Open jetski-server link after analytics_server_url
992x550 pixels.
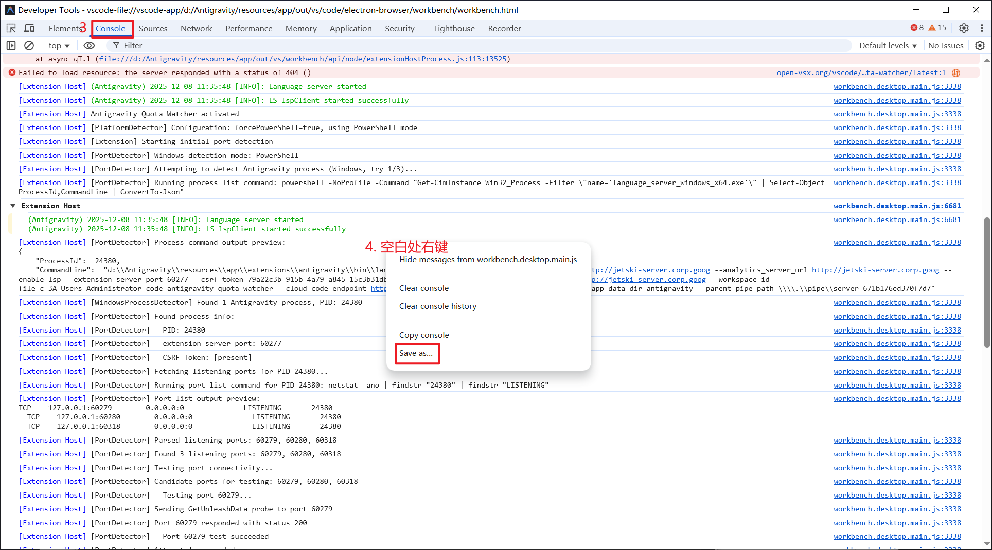(x=875, y=270)
